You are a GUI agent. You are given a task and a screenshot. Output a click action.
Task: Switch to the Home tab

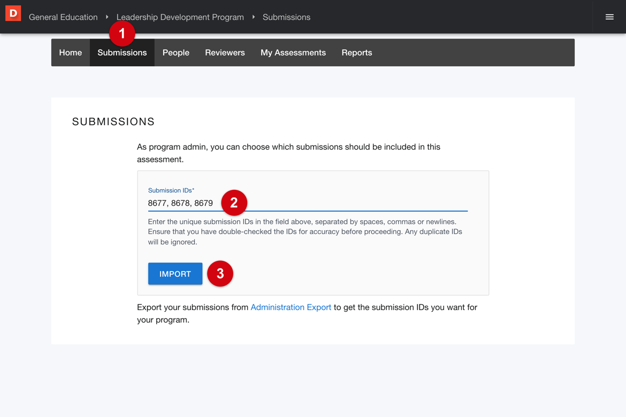(71, 53)
